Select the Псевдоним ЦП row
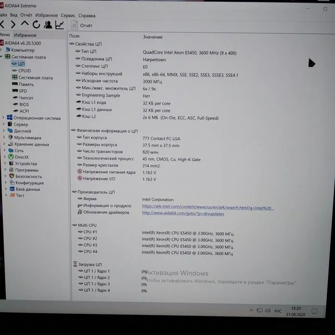Viewport: 335px width, 335px height. [121, 59]
